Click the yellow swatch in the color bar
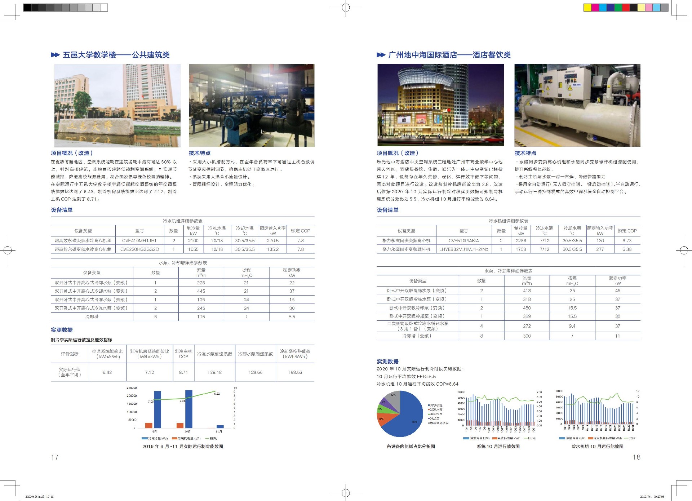The height and width of the screenshot is (501, 692). click(587, 8)
